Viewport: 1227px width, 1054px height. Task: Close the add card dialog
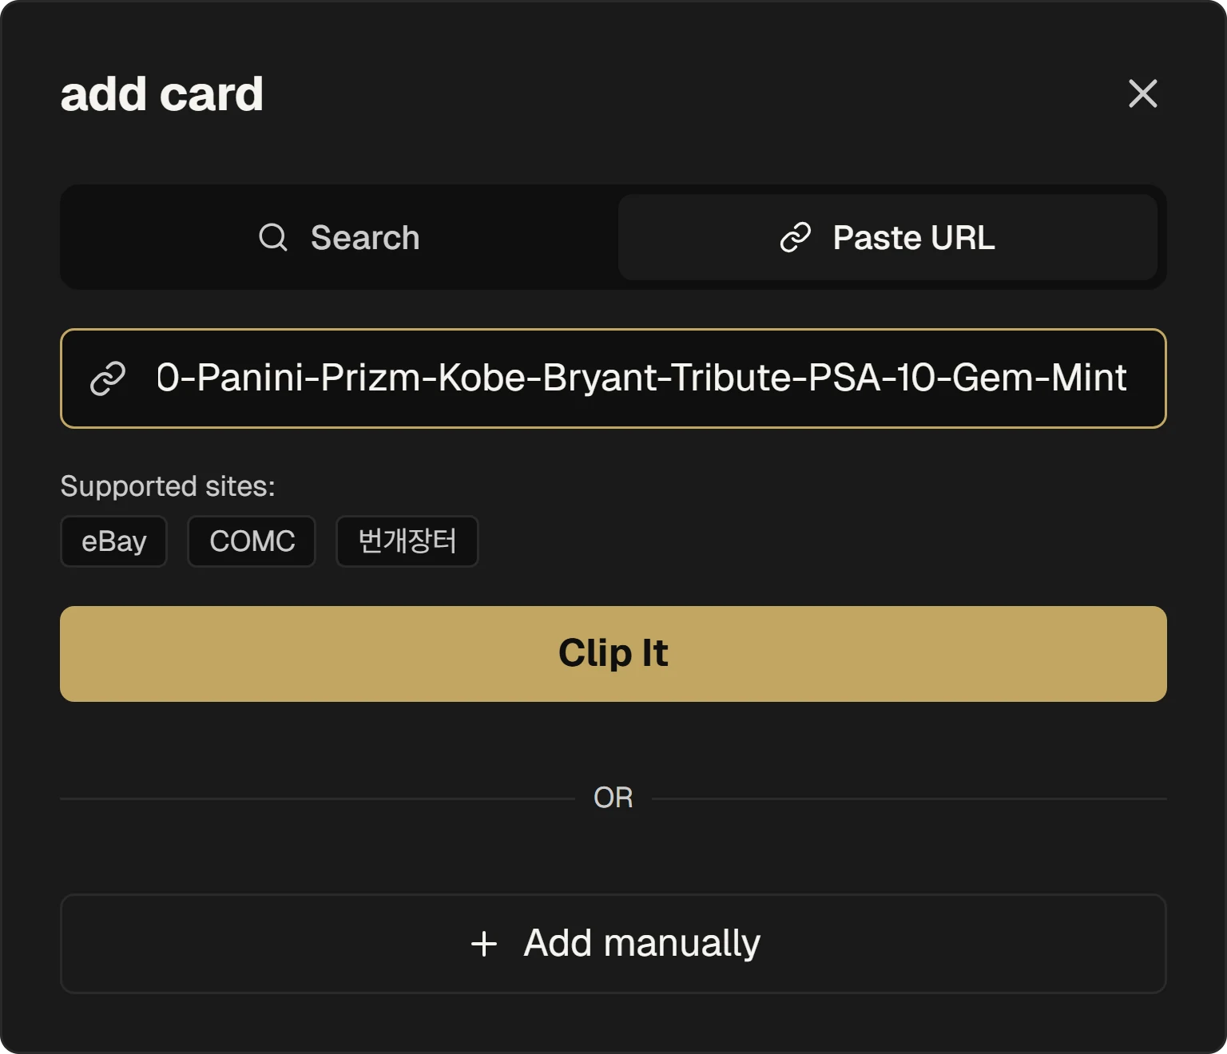click(1142, 93)
